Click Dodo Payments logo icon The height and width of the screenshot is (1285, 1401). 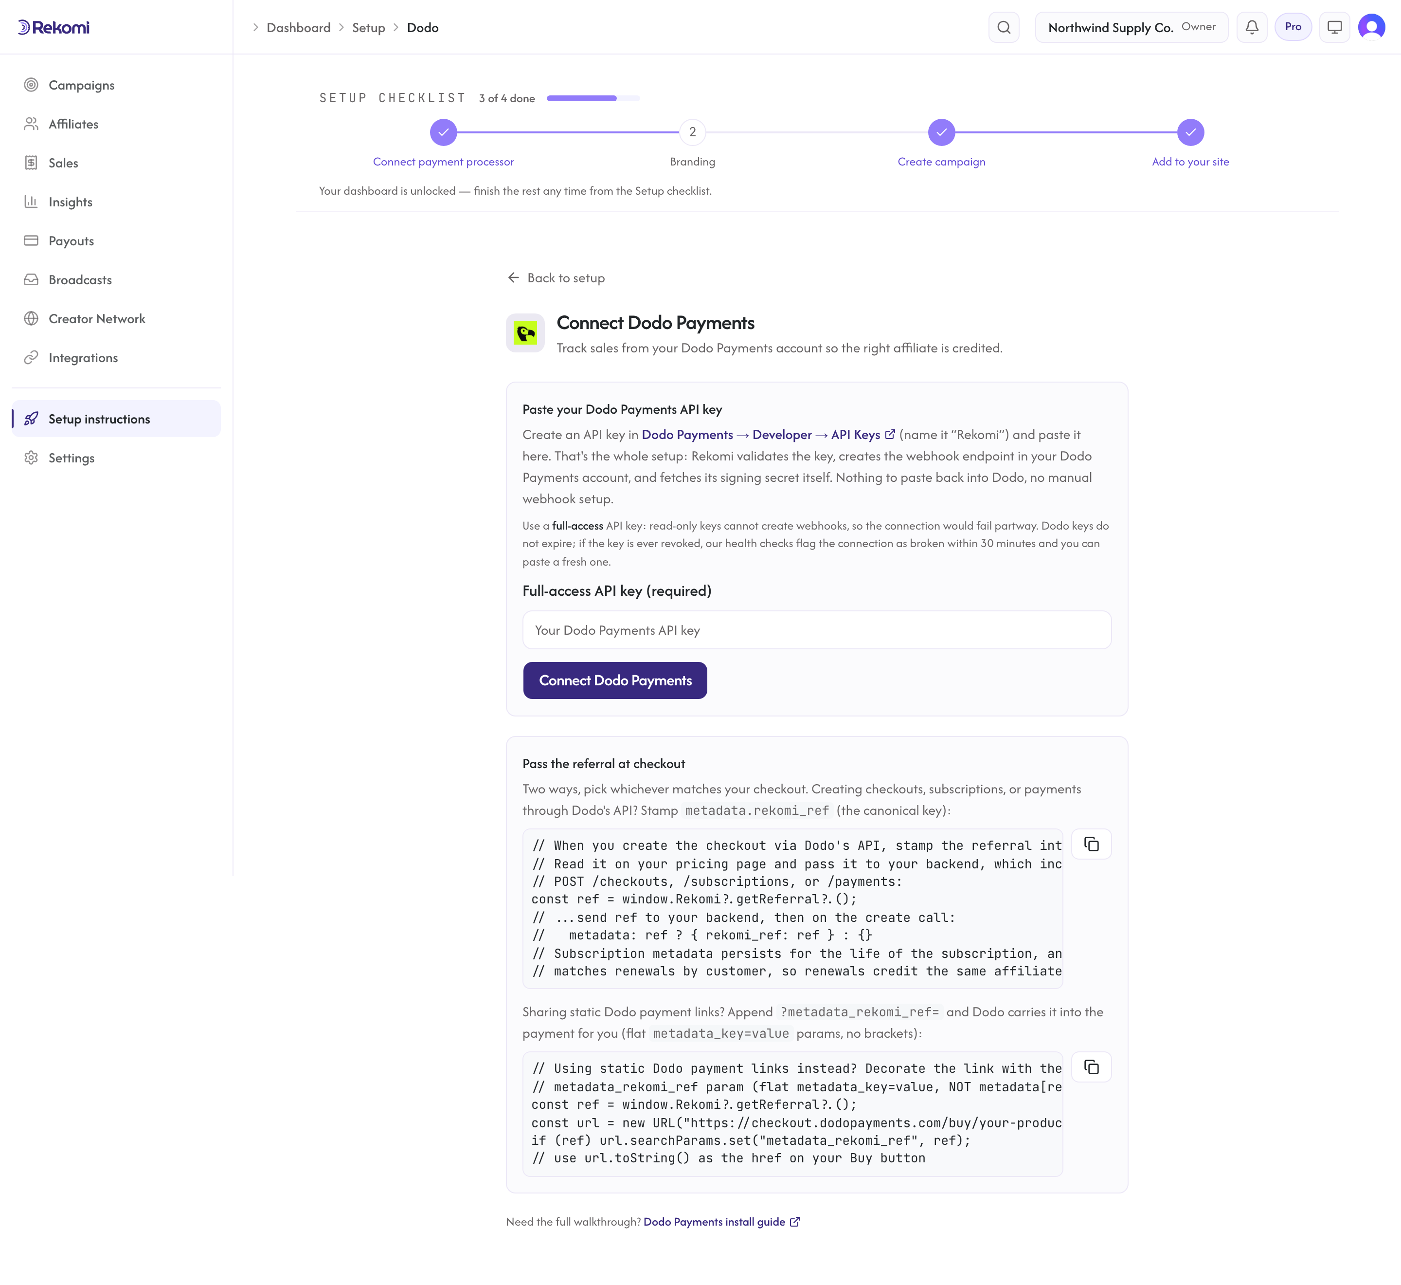tap(525, 333)
